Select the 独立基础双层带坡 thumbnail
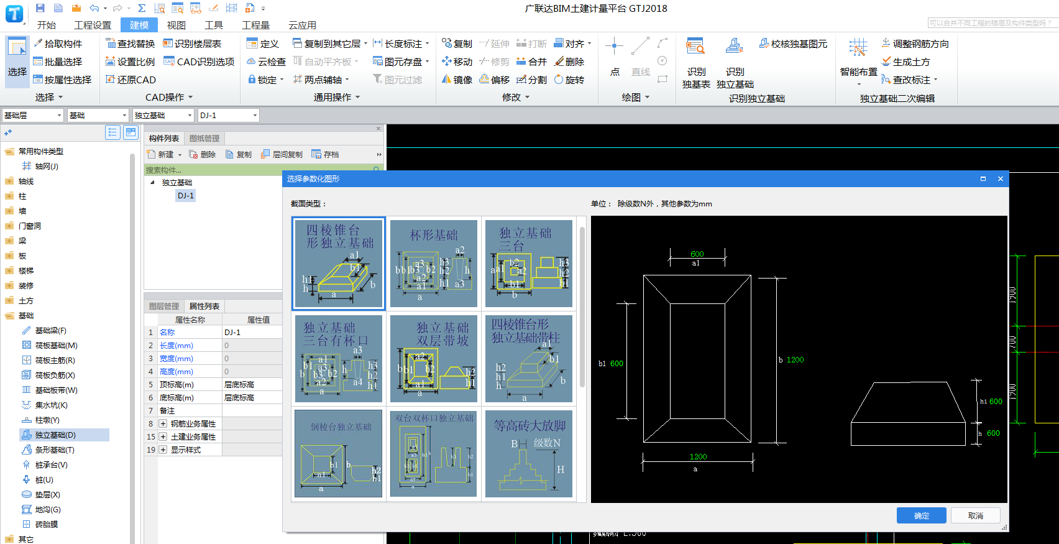Viewport: 1059px width, 544px height. [x=434, y=358]
